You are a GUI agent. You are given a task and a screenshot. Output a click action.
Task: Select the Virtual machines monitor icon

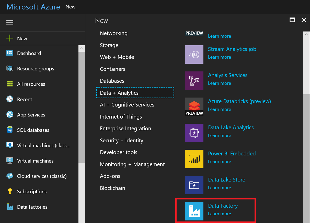tap(10, 161)
